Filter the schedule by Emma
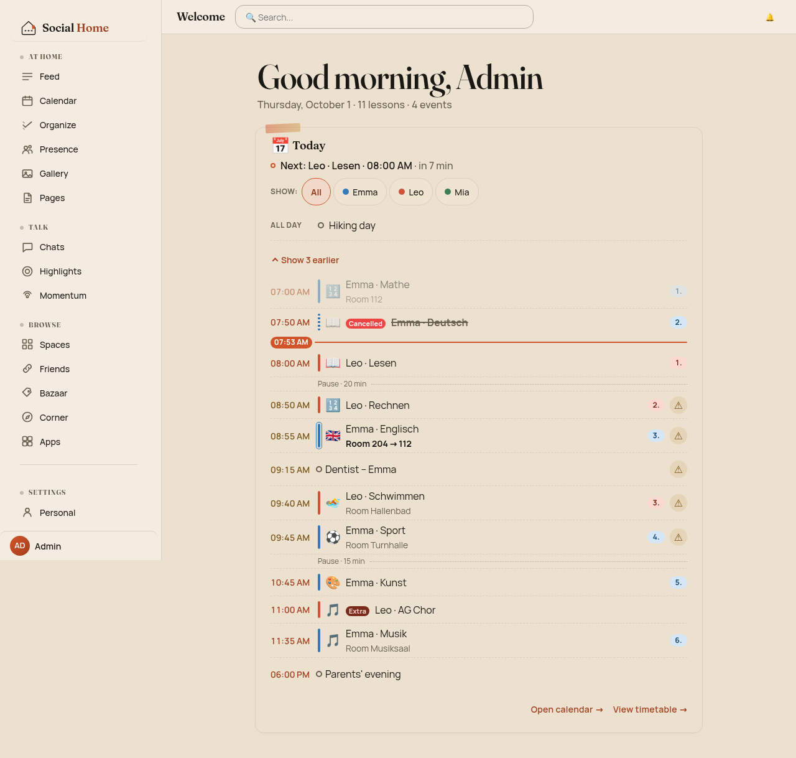The width and height of the screenshot is (796, 758). pos(360,192)
